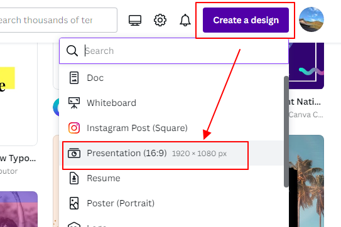Focus the dropdown Search field
Viewport: 341px width, 227px height.
click(x=174, y=51)
